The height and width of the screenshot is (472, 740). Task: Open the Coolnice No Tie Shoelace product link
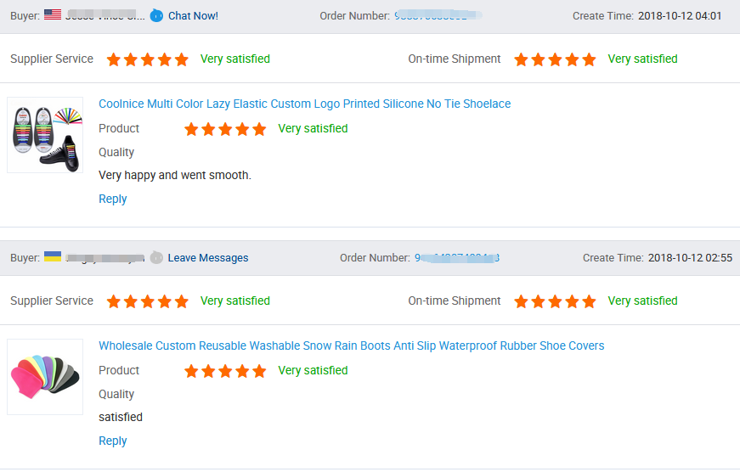point(304,104)
